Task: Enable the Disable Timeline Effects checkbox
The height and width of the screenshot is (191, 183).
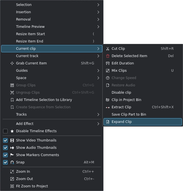Action: point(5,131)
